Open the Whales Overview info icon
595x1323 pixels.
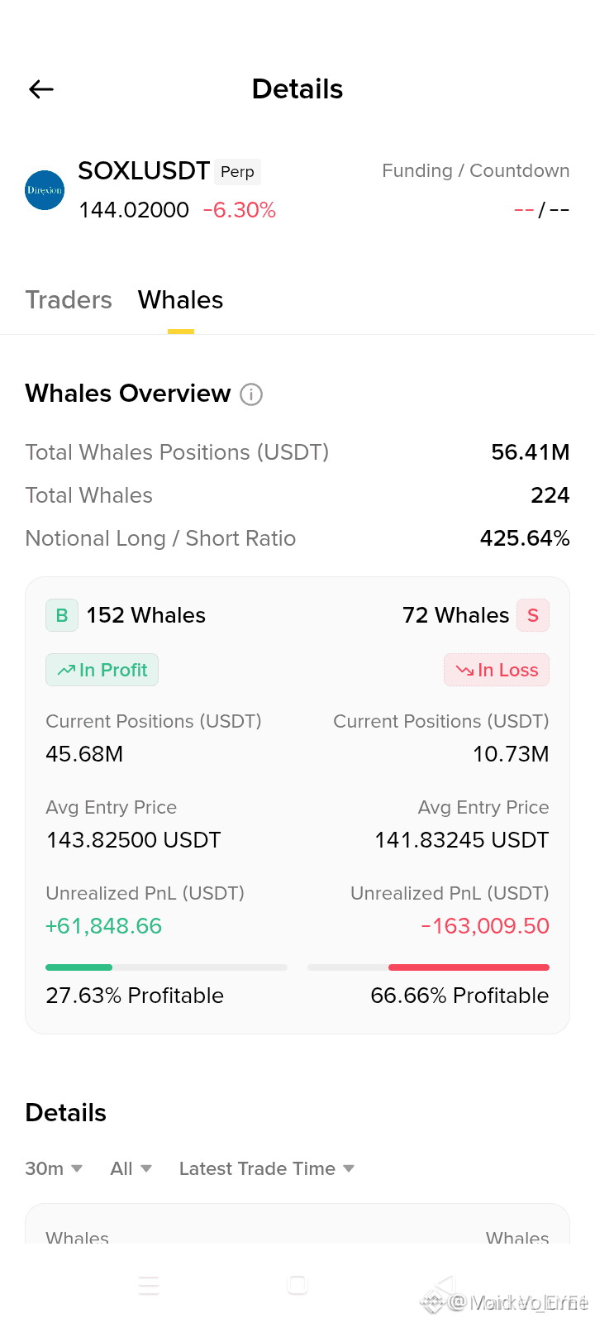point(251,394)
